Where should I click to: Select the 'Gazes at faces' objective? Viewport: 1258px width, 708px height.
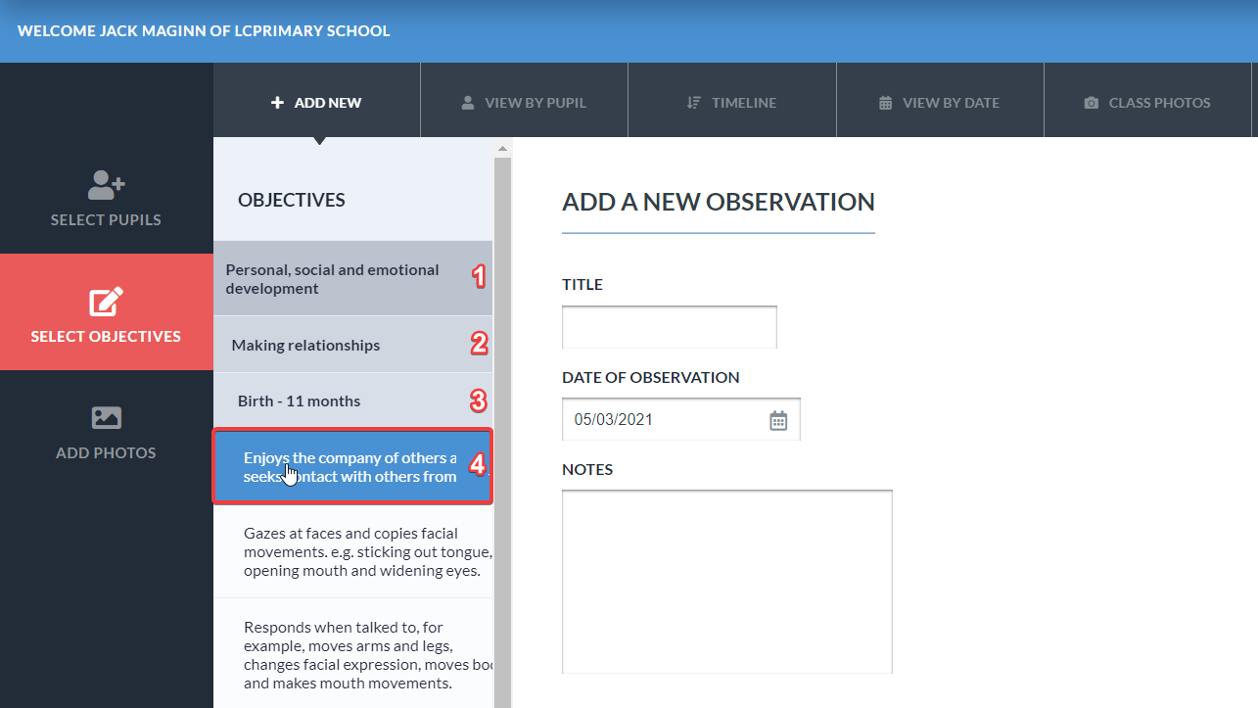[352, 552]
